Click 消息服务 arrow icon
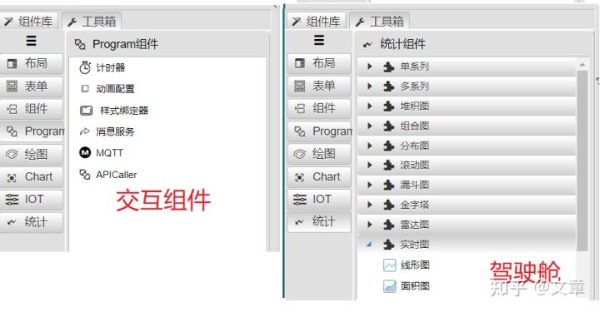Image resolution: width=600 pixels, height=312 pixels. point(84,131)
